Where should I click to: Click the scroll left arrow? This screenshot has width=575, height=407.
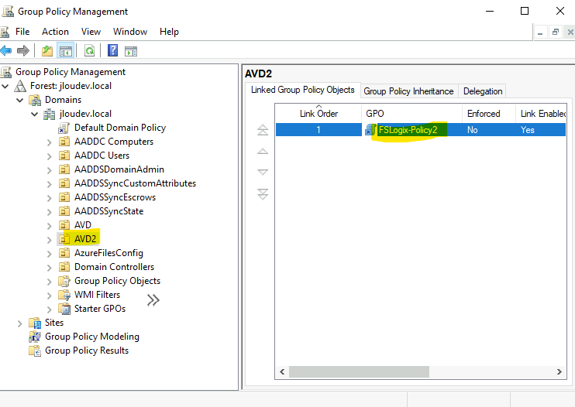click(282, 371)
